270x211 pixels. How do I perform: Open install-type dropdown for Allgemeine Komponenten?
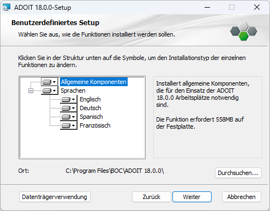(50, 82)
